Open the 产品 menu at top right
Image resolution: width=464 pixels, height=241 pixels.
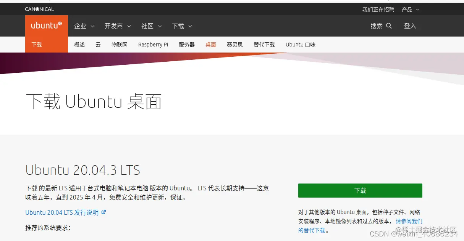click(x=411, y=10)
